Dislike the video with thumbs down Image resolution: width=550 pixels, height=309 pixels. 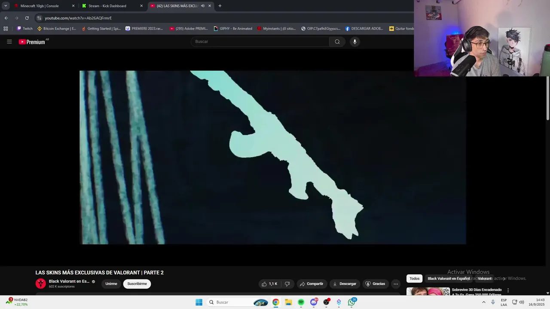pos(287,284)
